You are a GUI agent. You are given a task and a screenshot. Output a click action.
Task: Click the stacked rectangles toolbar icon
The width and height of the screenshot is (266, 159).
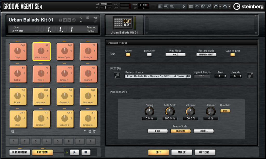[203, 6]
